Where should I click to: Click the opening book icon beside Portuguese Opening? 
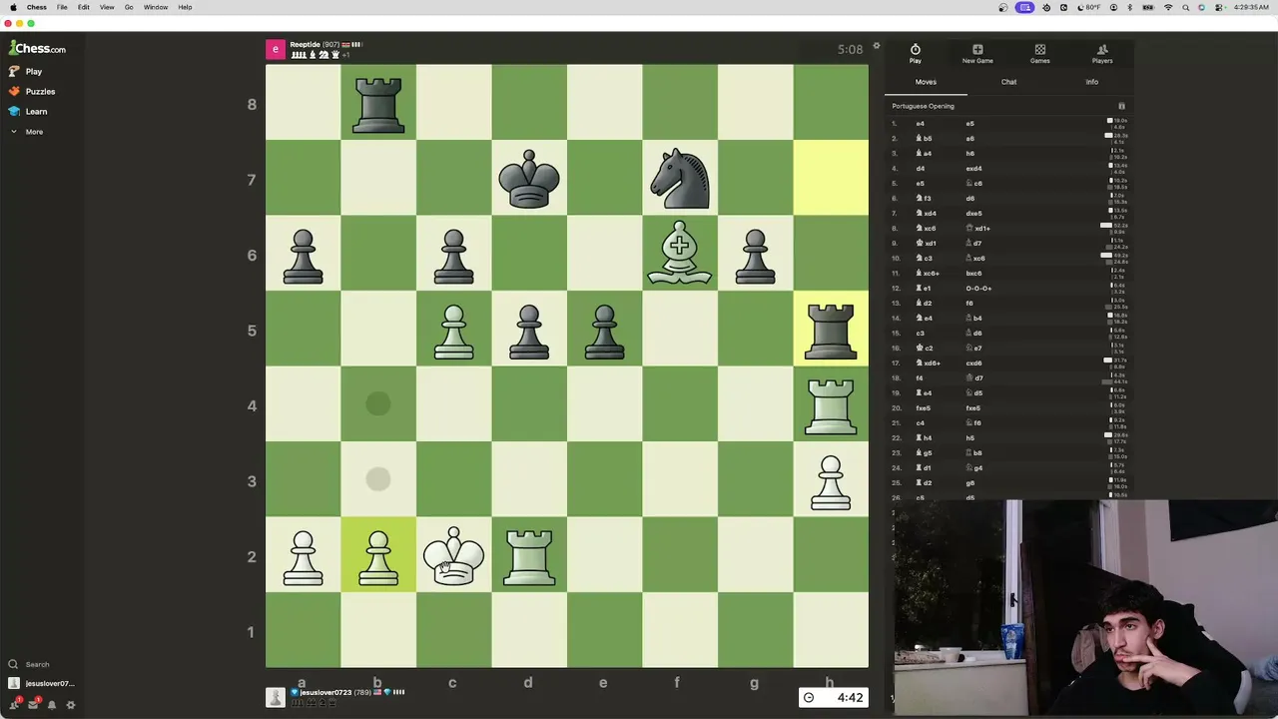pyautogui.click(x=1121, y=106)
